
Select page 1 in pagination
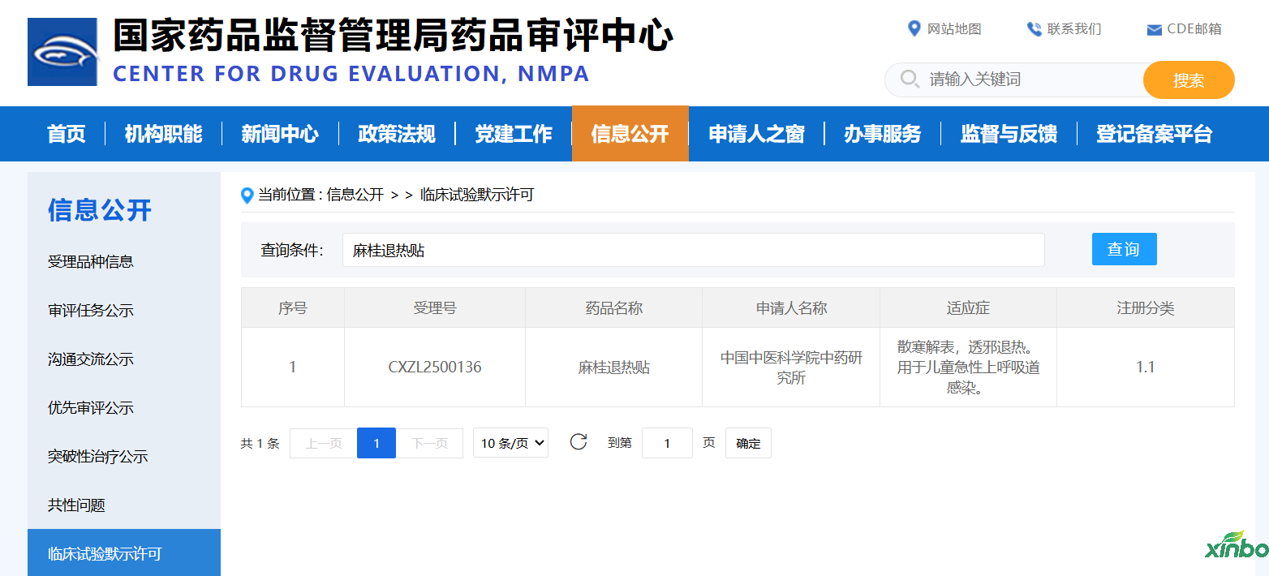click(376, 443)
